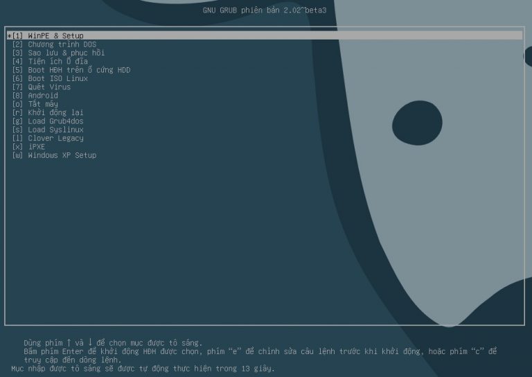Select Tiện ích Ổ đĩa menu entry
The width and height of the screenshot is (532, 377).
point(58,61)
